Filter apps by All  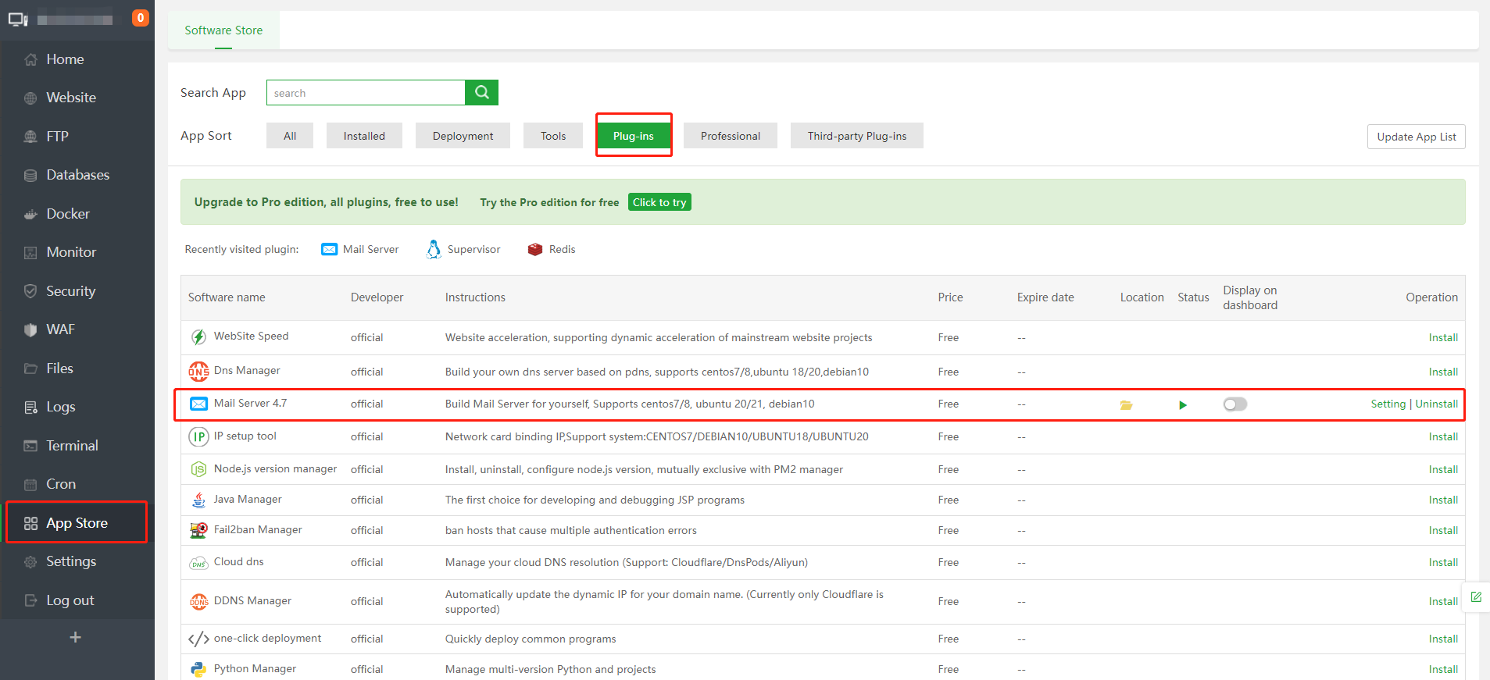click(x=290, y=136)
